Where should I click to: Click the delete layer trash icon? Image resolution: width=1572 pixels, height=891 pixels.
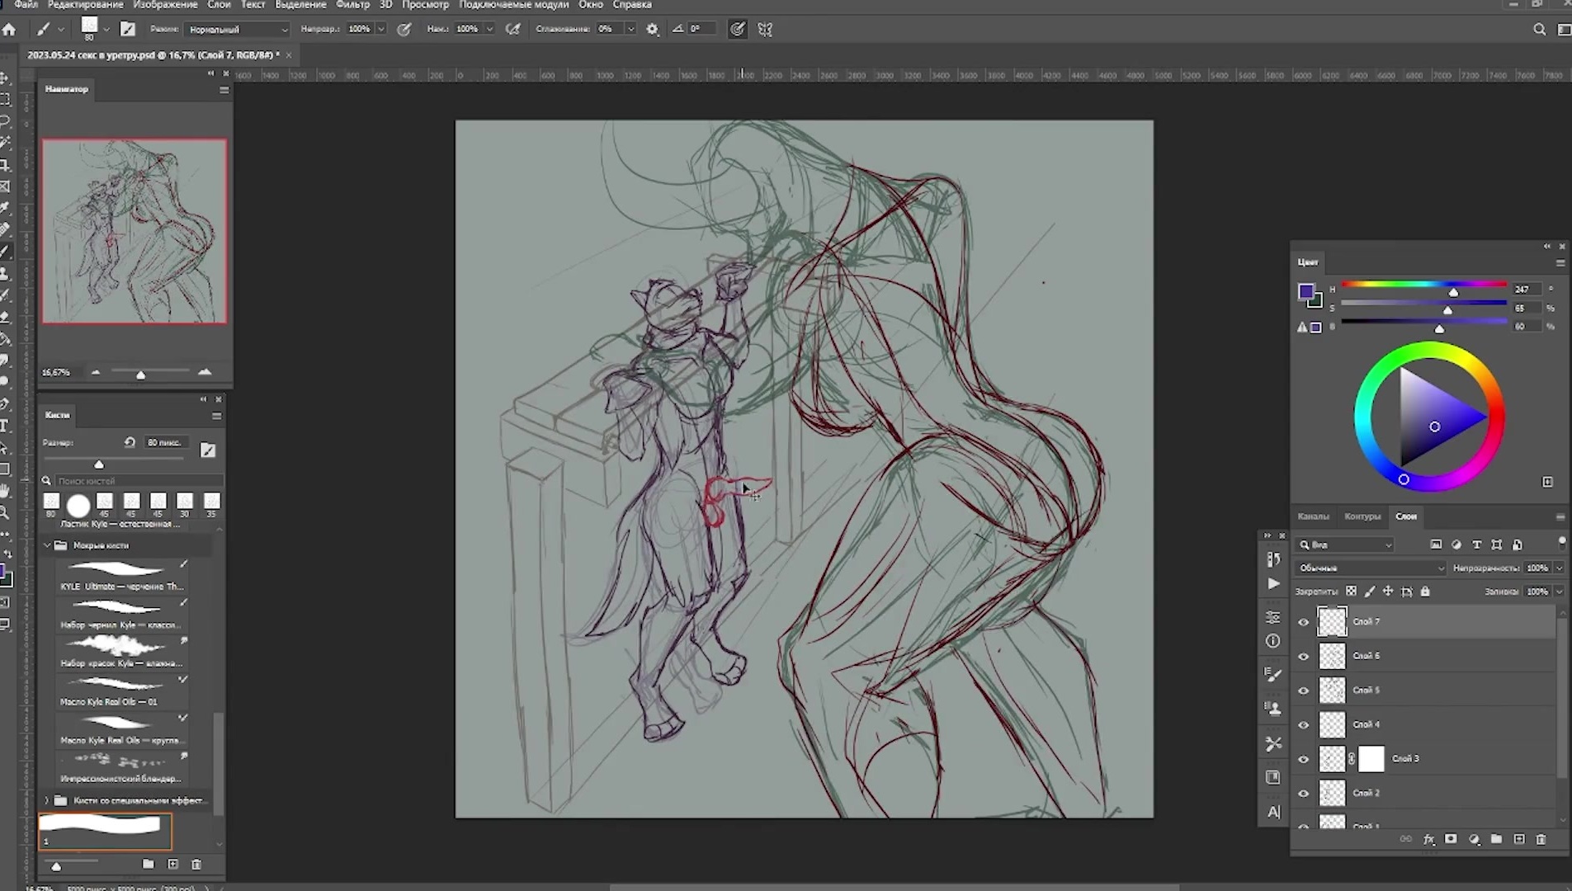1541,839
